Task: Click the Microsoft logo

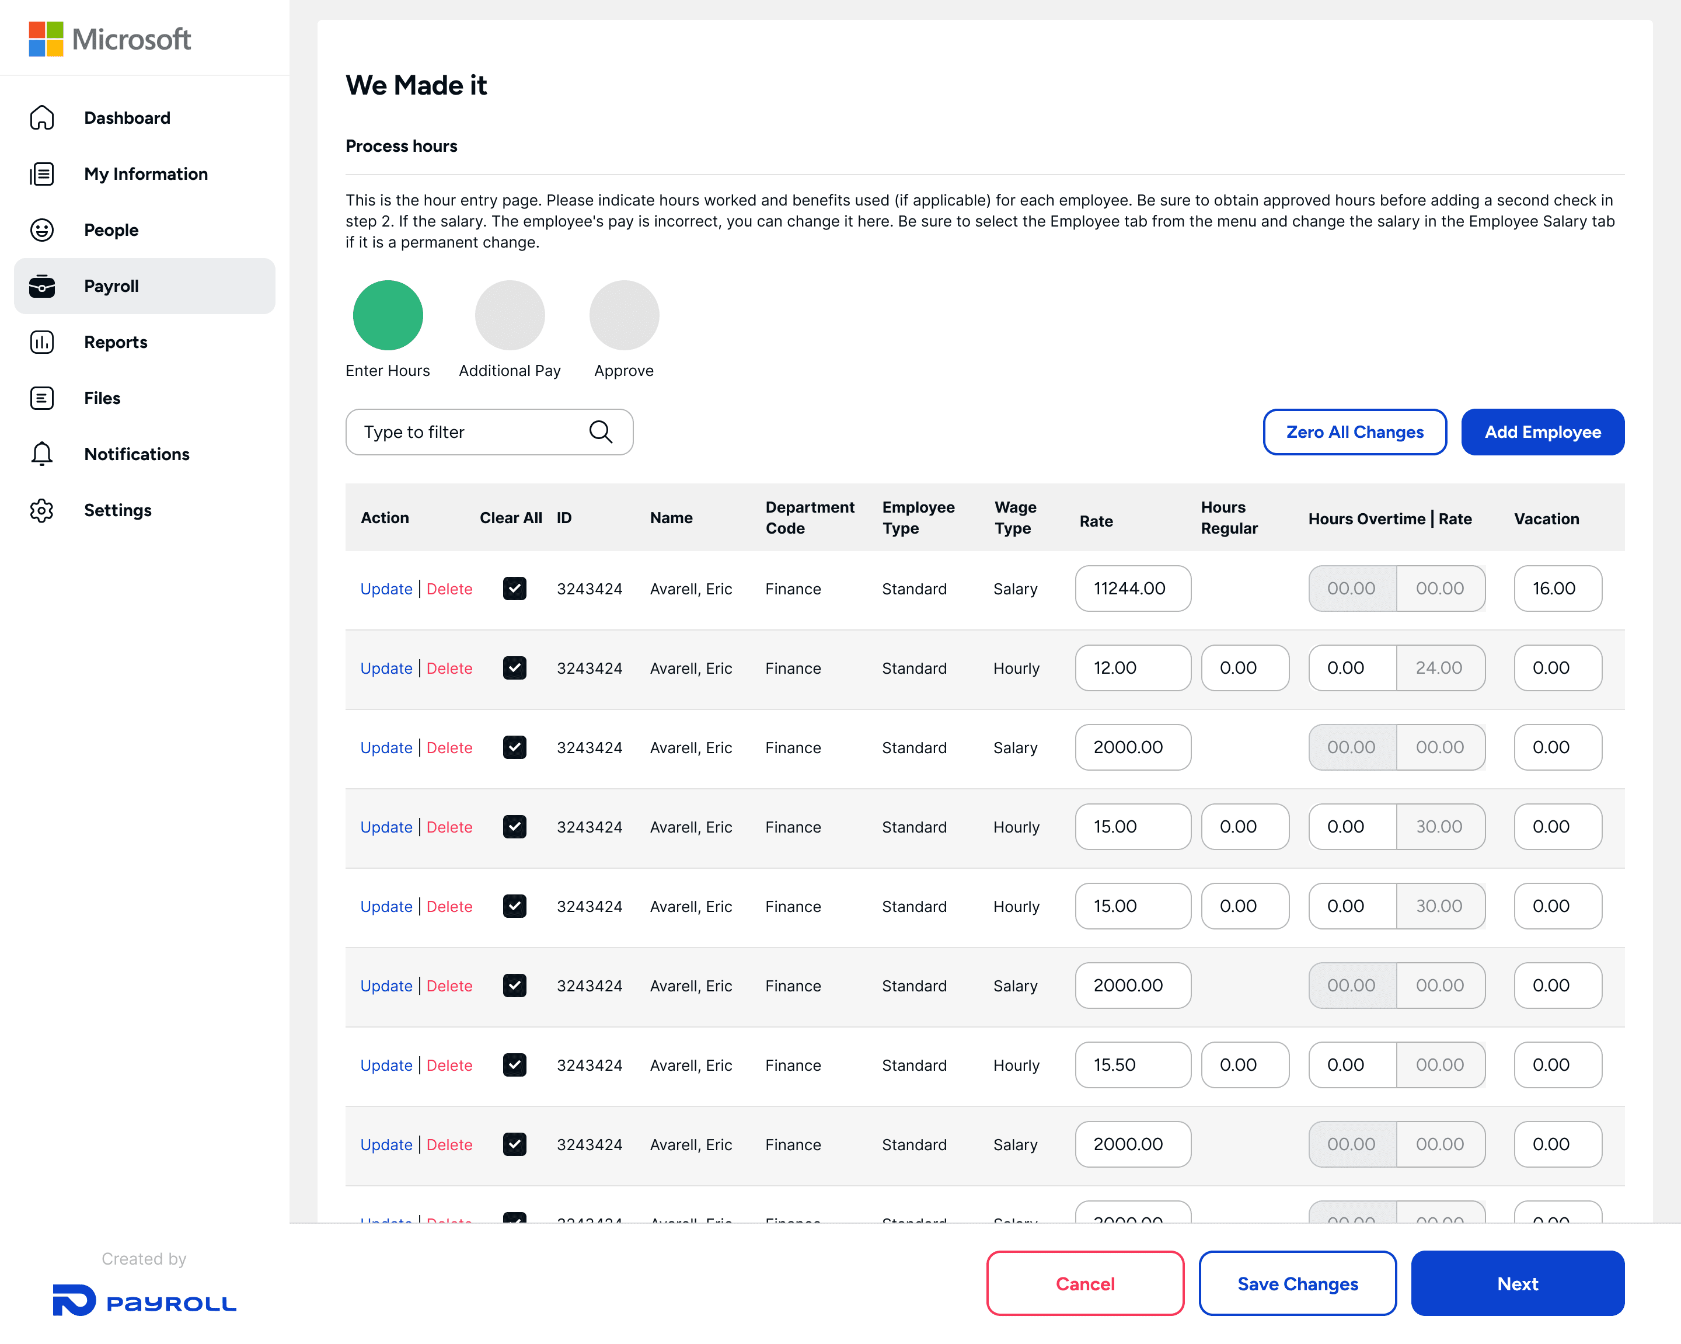Action: click(x=110, y=39)
